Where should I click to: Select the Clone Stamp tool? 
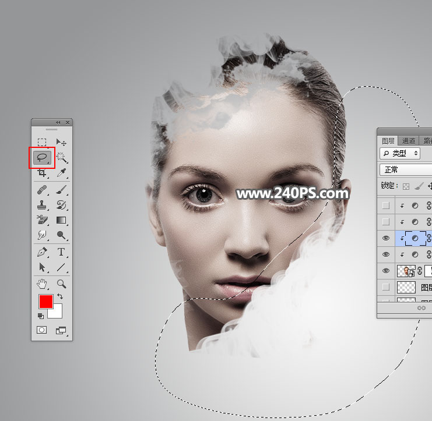tap(42, 204)
